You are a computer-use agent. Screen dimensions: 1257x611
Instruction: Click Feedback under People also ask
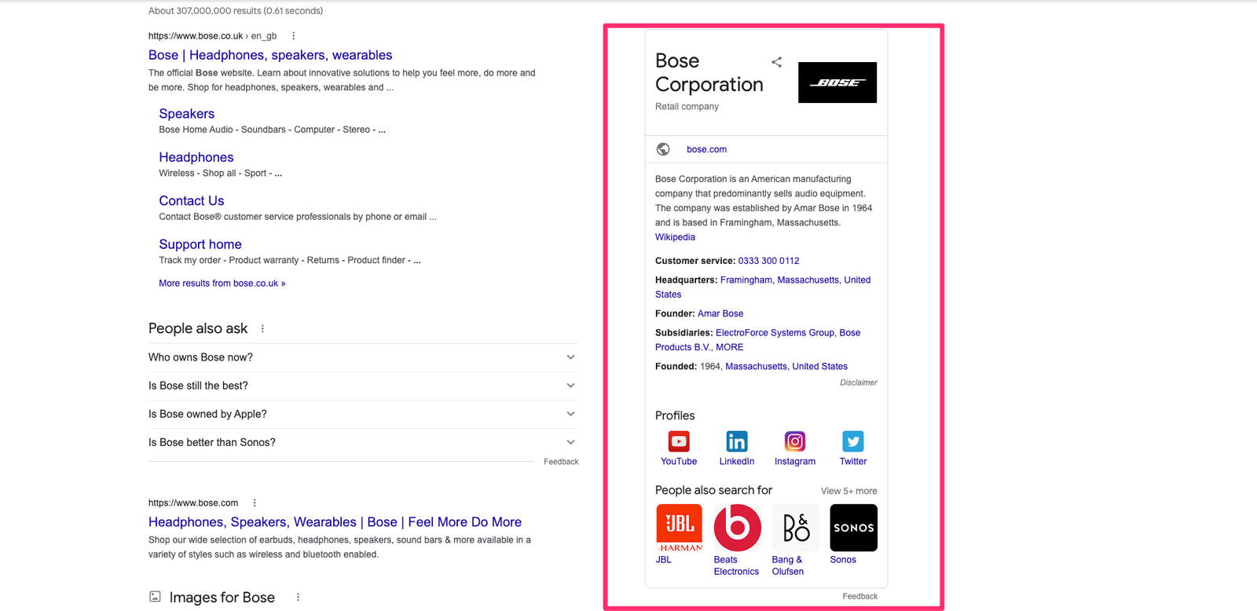[561, 462]
